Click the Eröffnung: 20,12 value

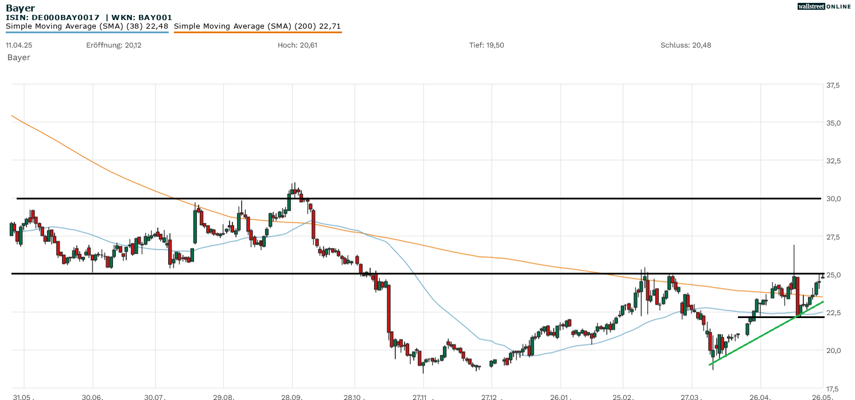[114, 45]
